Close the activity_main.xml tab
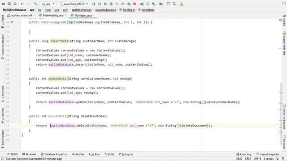Viewport: 287px width, 161px height. (35, 15)
